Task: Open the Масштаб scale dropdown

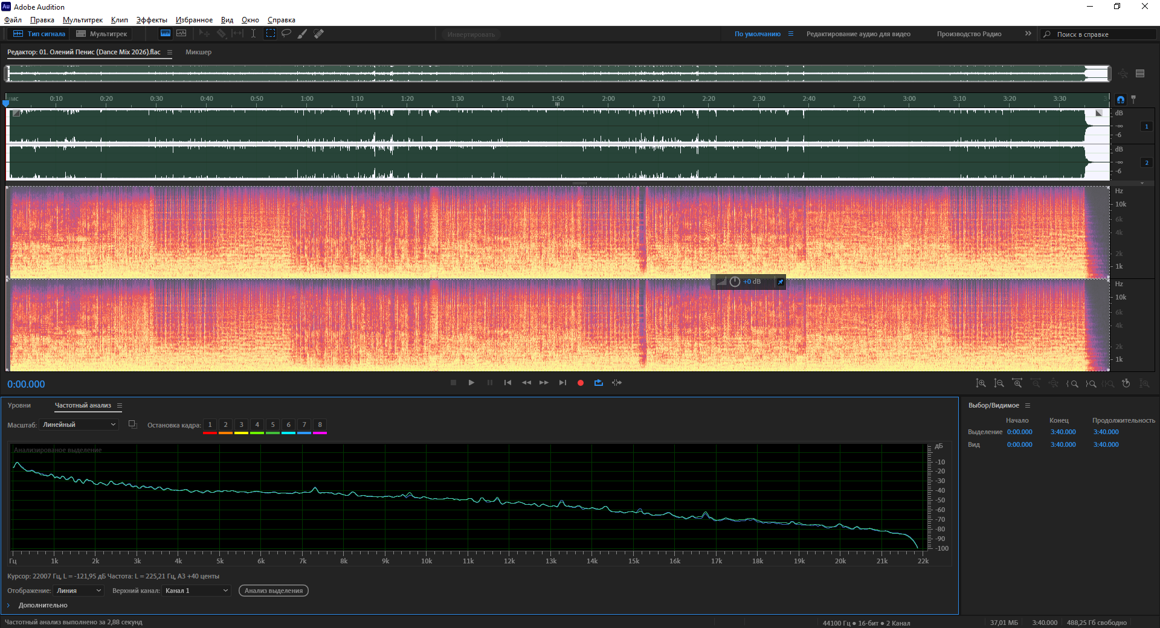Action: coord(79,425)
